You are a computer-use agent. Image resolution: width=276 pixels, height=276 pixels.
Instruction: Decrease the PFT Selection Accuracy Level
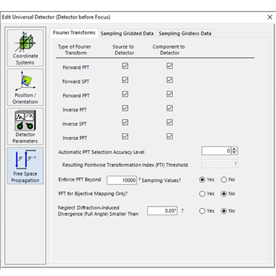coord(234,152)
